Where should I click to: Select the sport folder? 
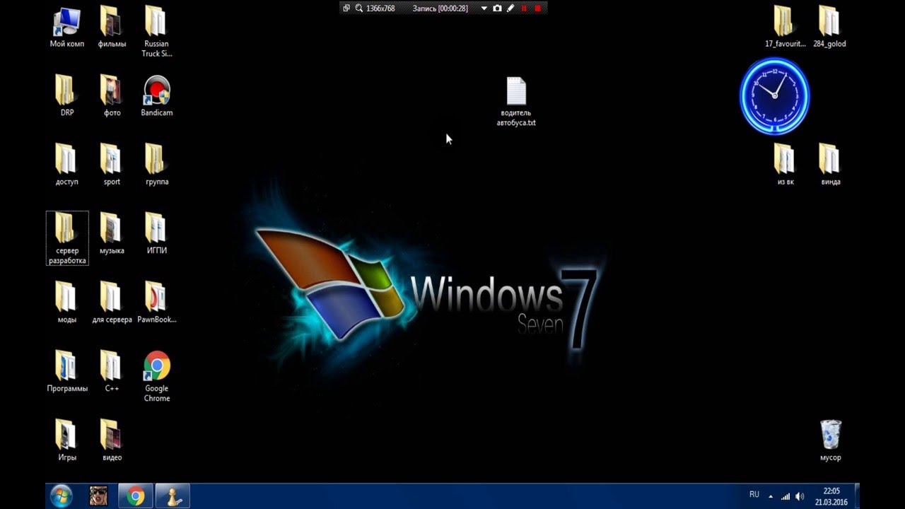[112, 165]
